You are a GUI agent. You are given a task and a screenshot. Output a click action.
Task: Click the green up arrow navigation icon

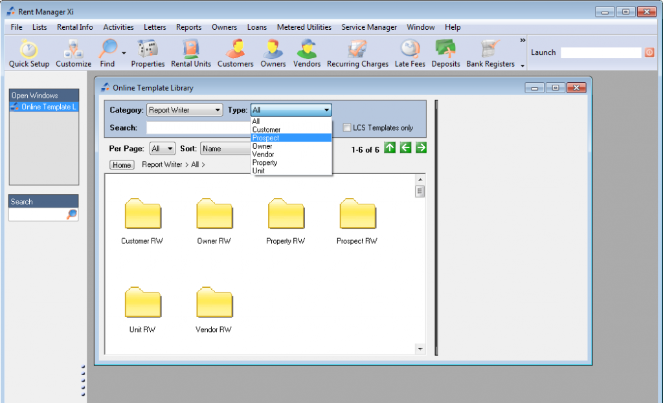click(390, 148)
